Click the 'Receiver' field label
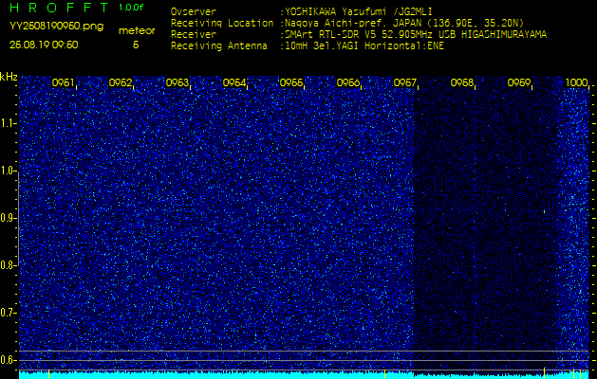 tap(194, 35)
